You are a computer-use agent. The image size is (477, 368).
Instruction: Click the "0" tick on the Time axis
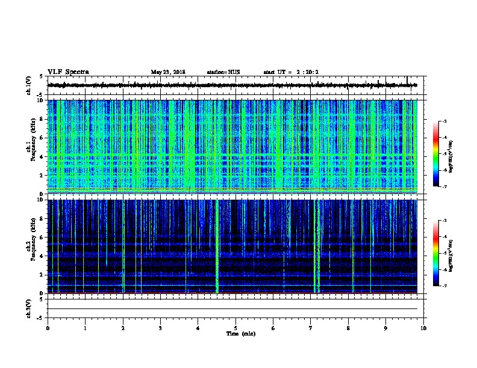pos(48,328)
